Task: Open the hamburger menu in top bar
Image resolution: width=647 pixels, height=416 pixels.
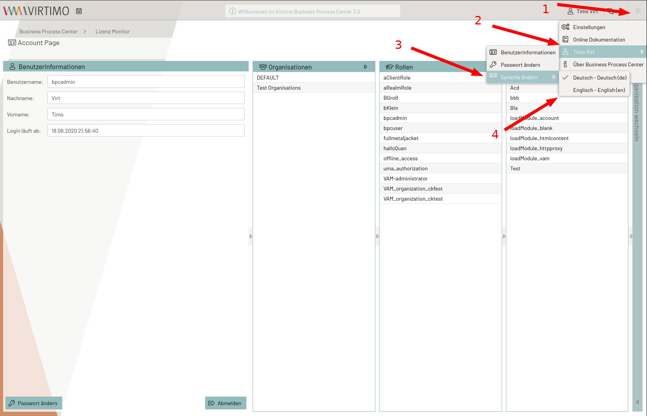Action: [638, 11]
